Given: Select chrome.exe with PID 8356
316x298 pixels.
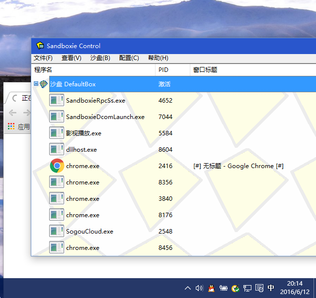Looking at the screenshot, I should 82,182.
